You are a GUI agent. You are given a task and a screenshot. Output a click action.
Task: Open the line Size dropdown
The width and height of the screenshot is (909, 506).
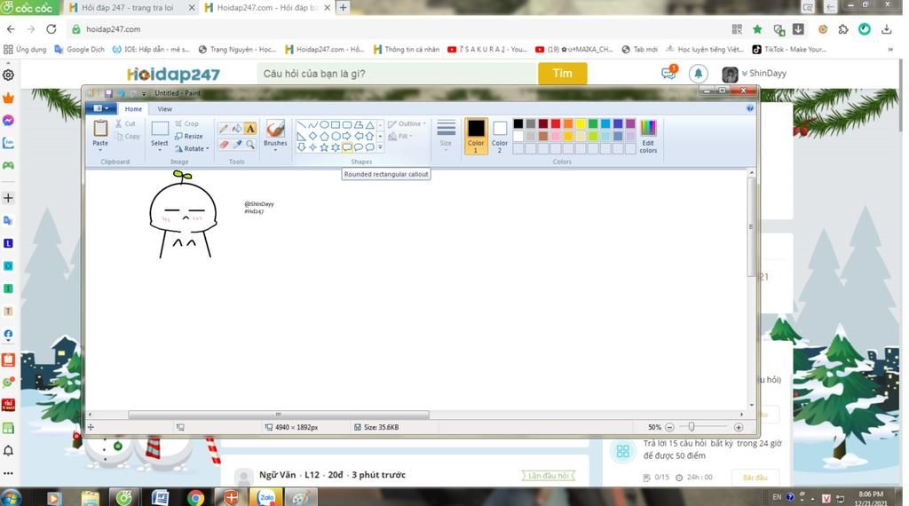pos(446,136)
